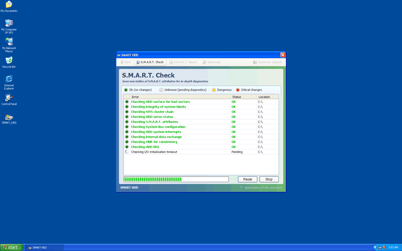
Task: Click the Error column header
Action: point(179,97)
